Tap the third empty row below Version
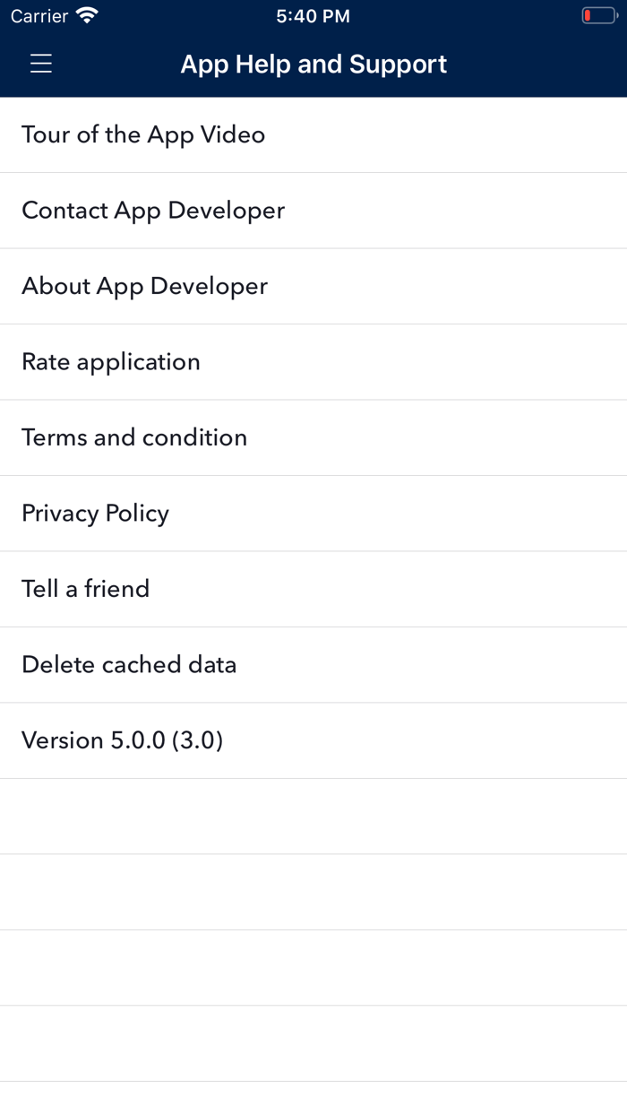The width and height of the screenshot is (627, 1115). [313, 968]
